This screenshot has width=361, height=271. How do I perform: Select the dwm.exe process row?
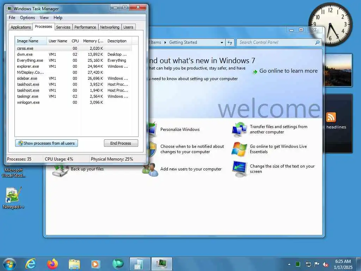click(74, 54)
